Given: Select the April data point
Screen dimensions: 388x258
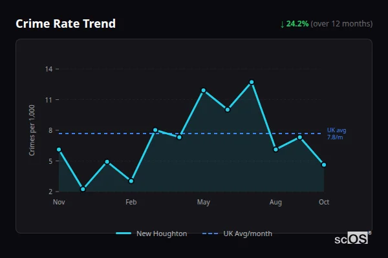Looking at the screenshot, I should point(179,137).
